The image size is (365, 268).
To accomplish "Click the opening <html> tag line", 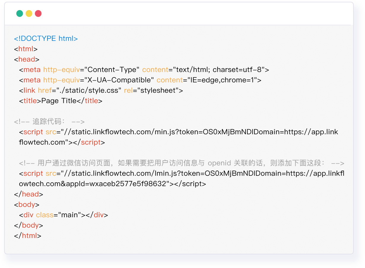I will [x=26, y=49].
